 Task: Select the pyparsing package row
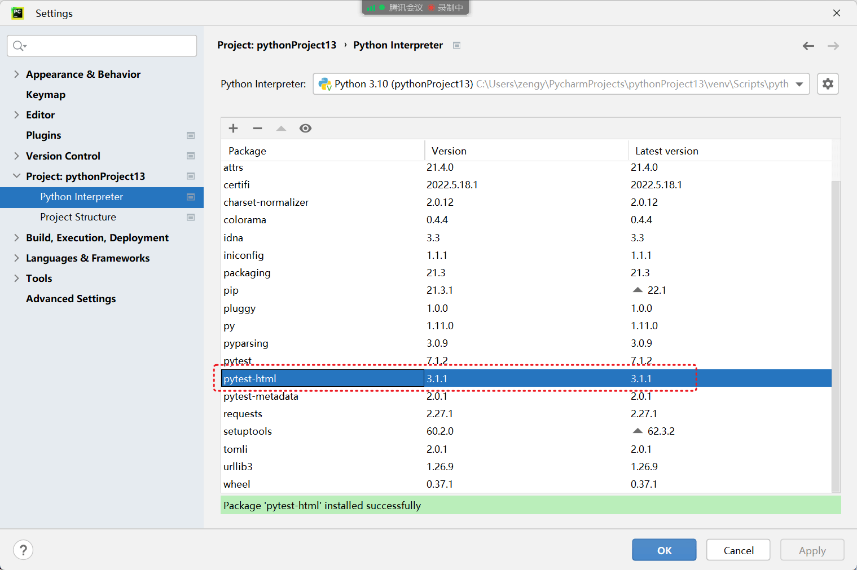(x=526, y=343)
